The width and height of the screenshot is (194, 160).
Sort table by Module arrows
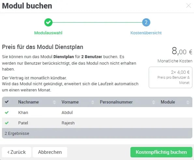188,102
